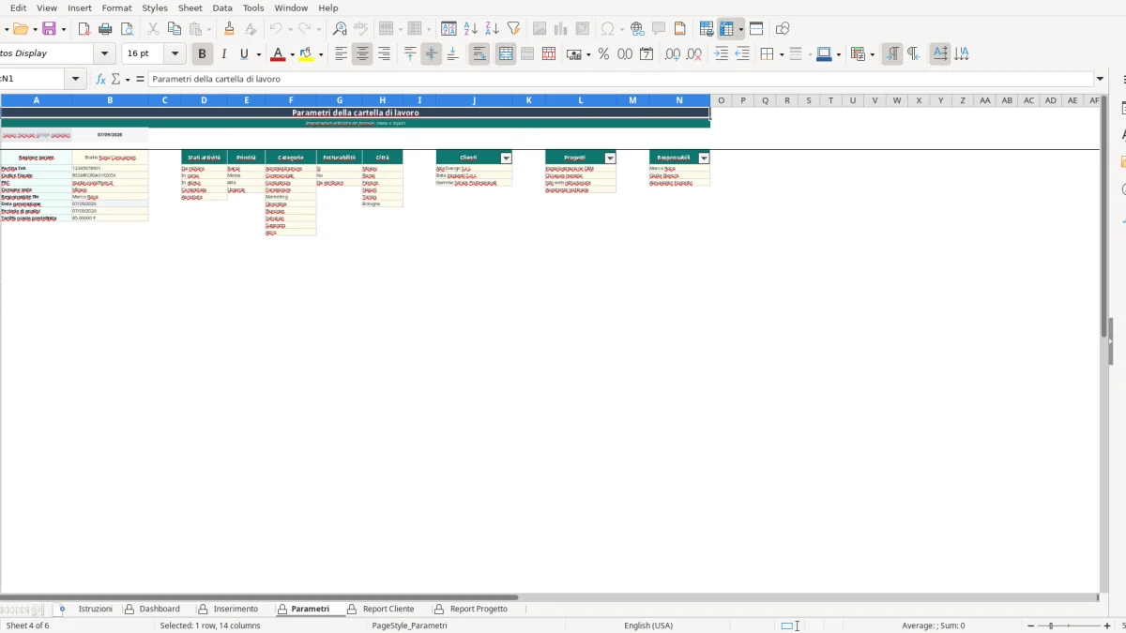Screen dimensions: 1126x633
Task: Expand the highlighting color options arrow
Action: point(321,54)
